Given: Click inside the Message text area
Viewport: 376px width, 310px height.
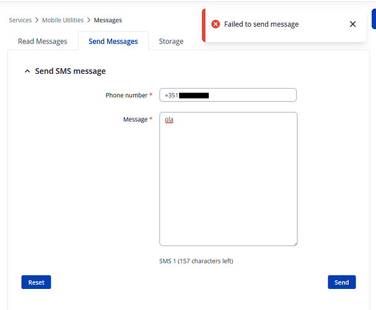Looking at the screenshot, I should point(228,180).
